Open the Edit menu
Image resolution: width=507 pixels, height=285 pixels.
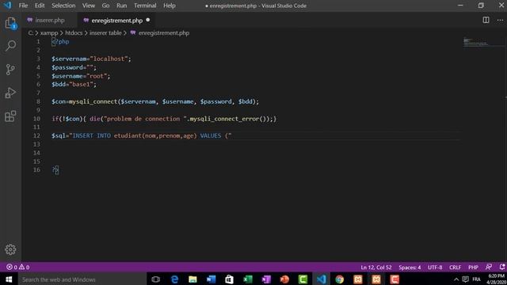coord(40,6)
